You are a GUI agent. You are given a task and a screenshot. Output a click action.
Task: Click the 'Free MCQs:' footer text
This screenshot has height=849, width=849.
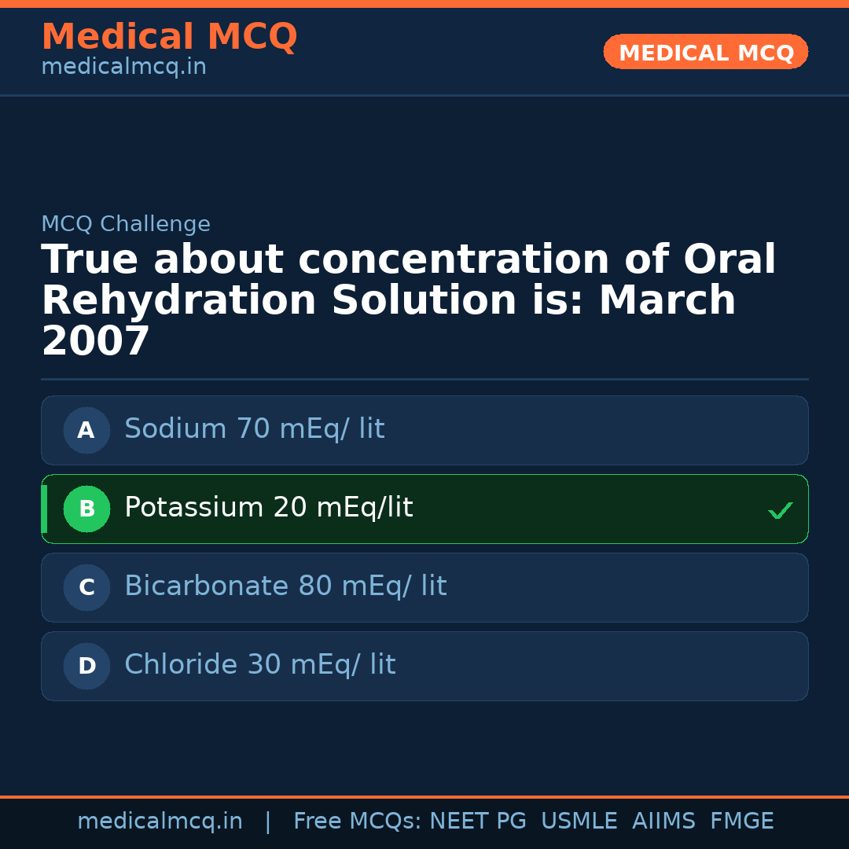point(357,821)
